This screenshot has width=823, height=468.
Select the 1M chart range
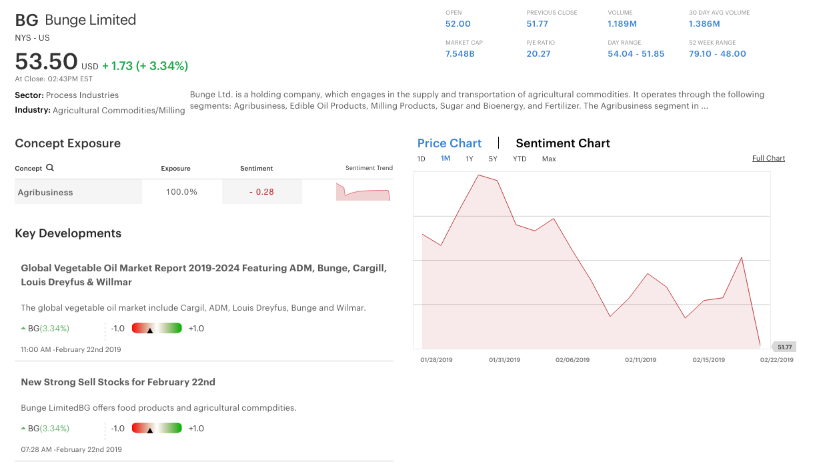(446, 159)
